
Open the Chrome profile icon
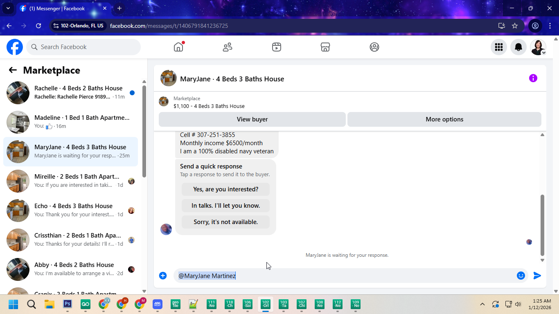(x=535, y=26)
